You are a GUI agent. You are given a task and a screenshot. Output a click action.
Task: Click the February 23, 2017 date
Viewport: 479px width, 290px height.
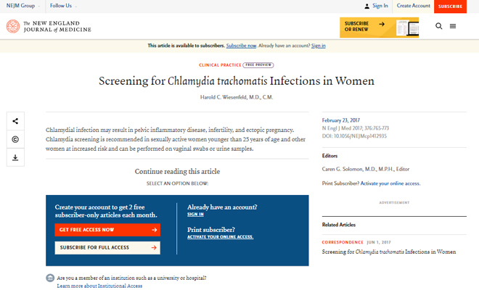341,120
